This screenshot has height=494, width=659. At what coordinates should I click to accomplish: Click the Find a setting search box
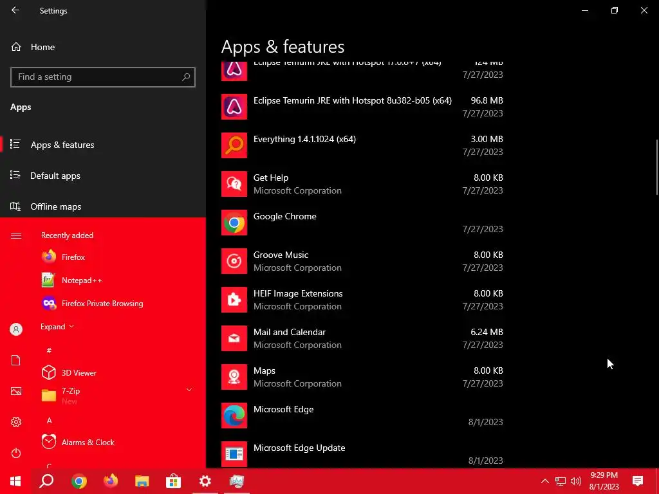(103, 77)
